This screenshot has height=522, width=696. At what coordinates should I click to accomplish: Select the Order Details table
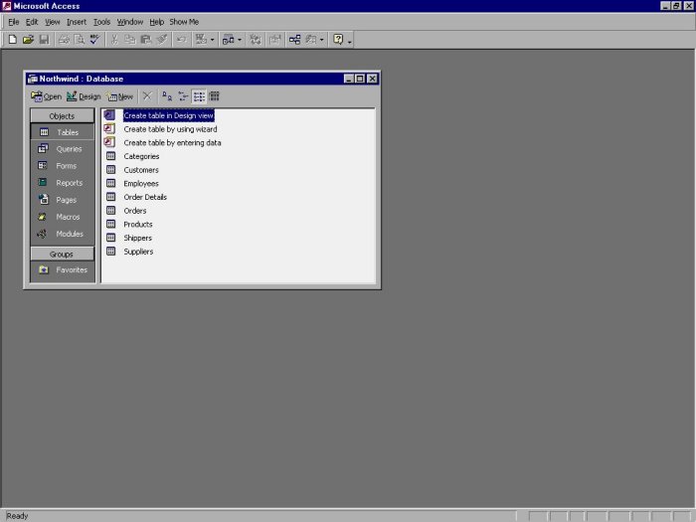tap(145, 197)
